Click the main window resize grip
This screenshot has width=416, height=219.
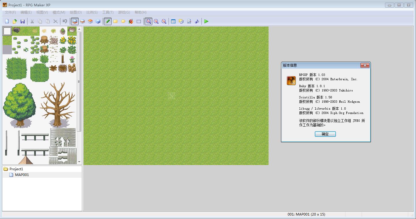click(411, 214)
